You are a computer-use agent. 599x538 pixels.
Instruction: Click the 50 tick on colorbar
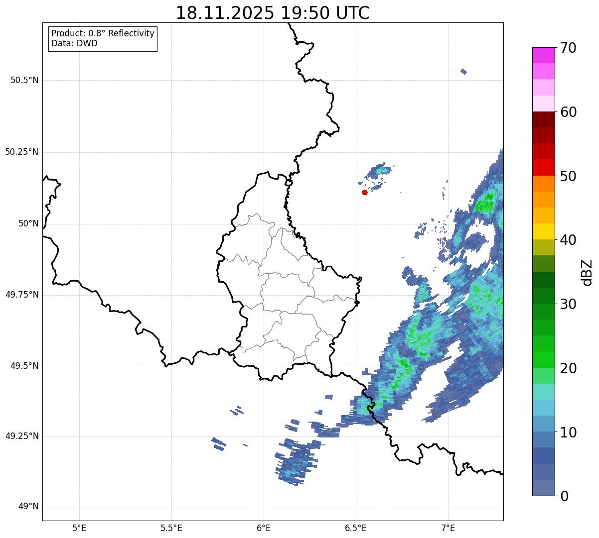[x=568, y=176]
